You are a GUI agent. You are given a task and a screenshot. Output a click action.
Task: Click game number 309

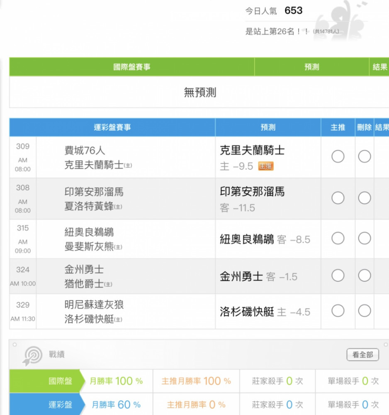coord(23,146)
